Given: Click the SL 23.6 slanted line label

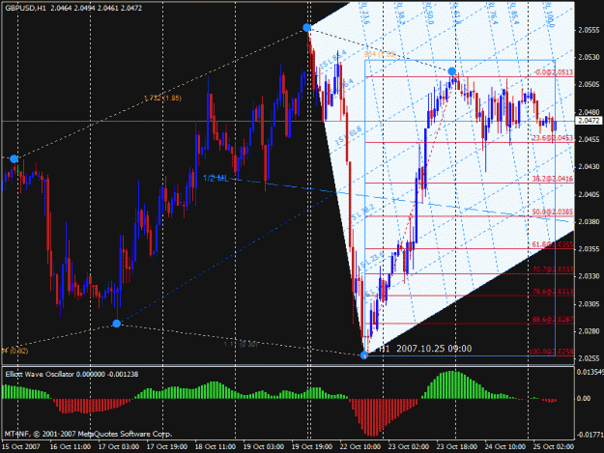Looking at the screenshot, I should click(372, 260).
